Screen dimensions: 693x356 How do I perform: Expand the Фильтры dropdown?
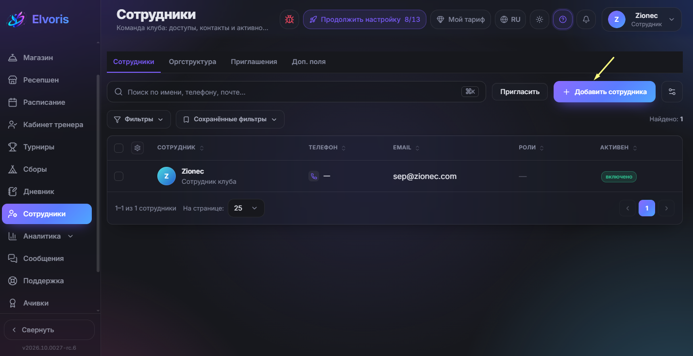pos(139,119)
